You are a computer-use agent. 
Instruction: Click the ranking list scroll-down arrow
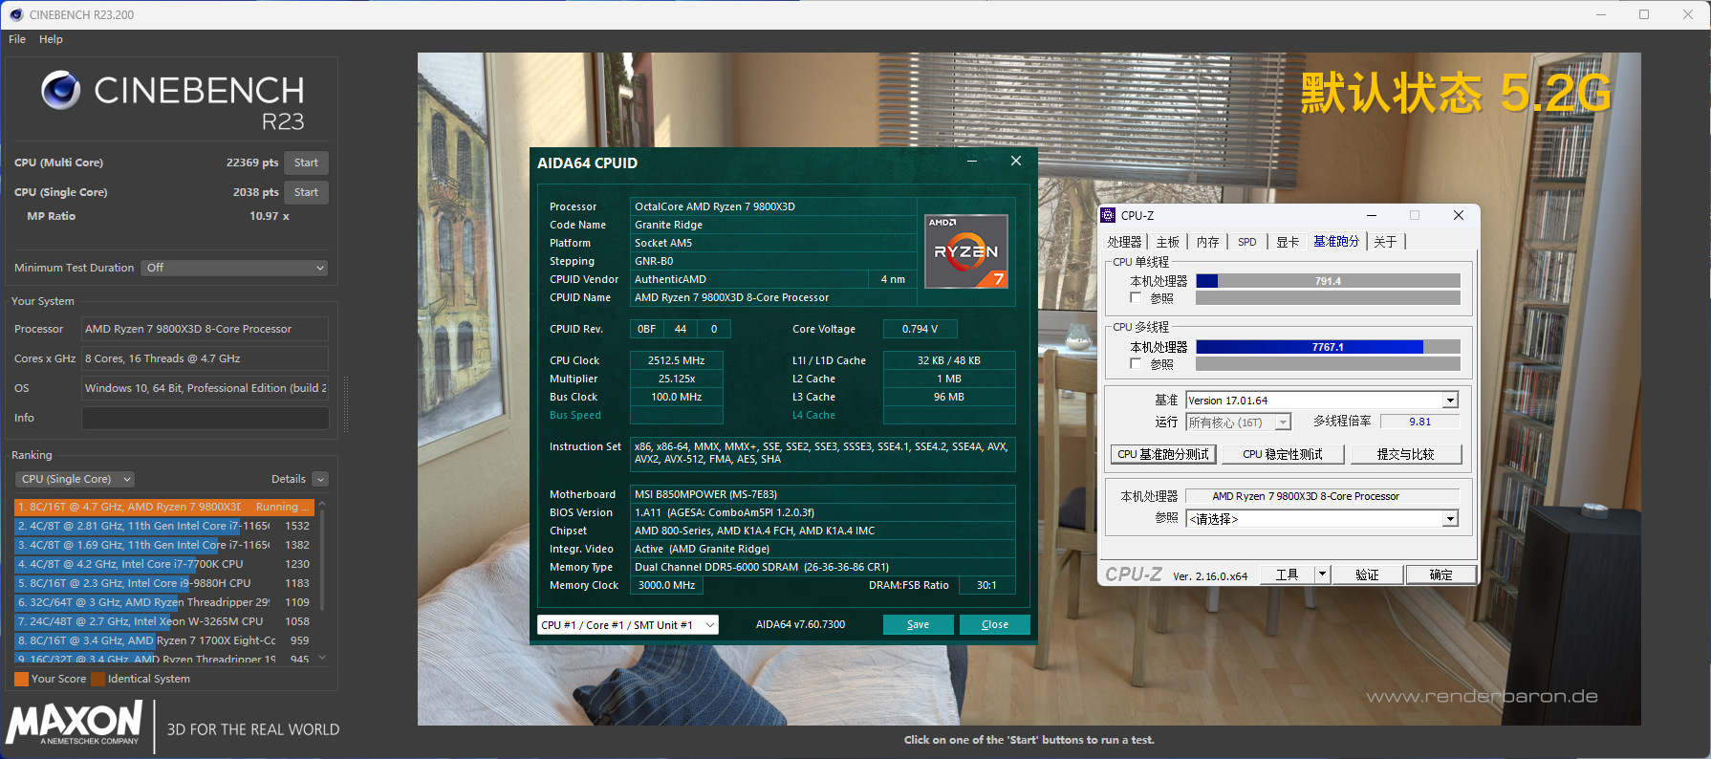pos(322,658)
